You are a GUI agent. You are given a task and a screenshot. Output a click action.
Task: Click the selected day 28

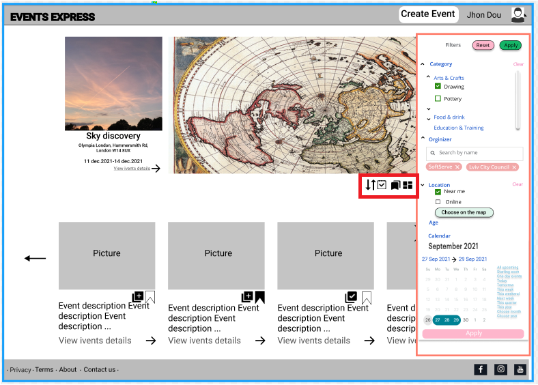pyautogui.click(x=447, y=319)
